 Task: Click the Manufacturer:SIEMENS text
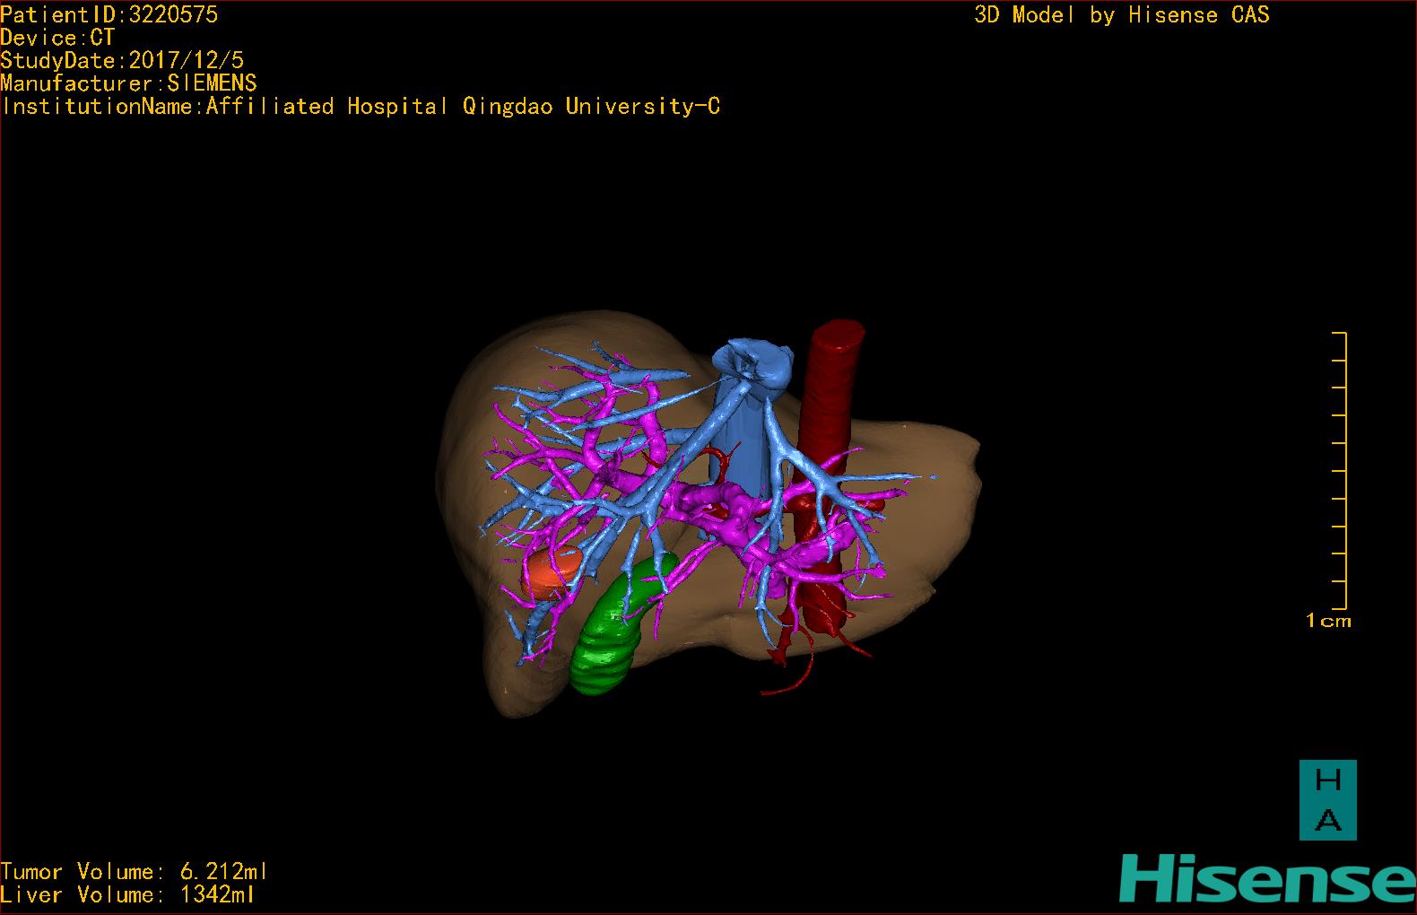click(x=128, y=83)
